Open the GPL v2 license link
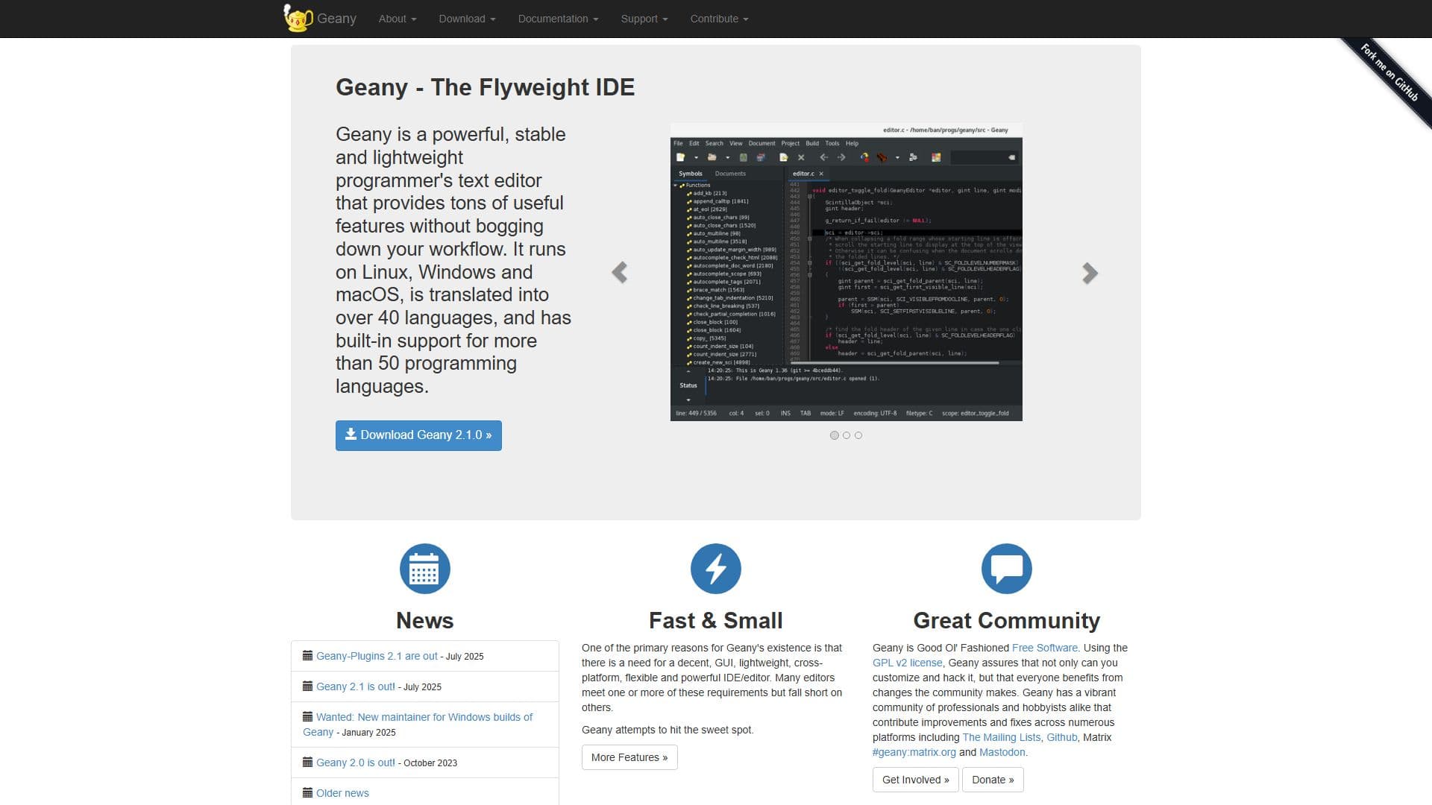This screenshot has height=805, width=1432. click(908, 663)
